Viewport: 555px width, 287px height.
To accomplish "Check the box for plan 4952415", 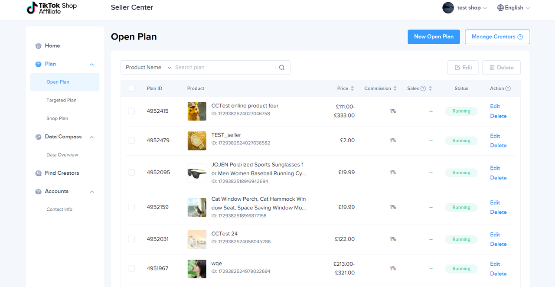I will click(x=131, y=111).
